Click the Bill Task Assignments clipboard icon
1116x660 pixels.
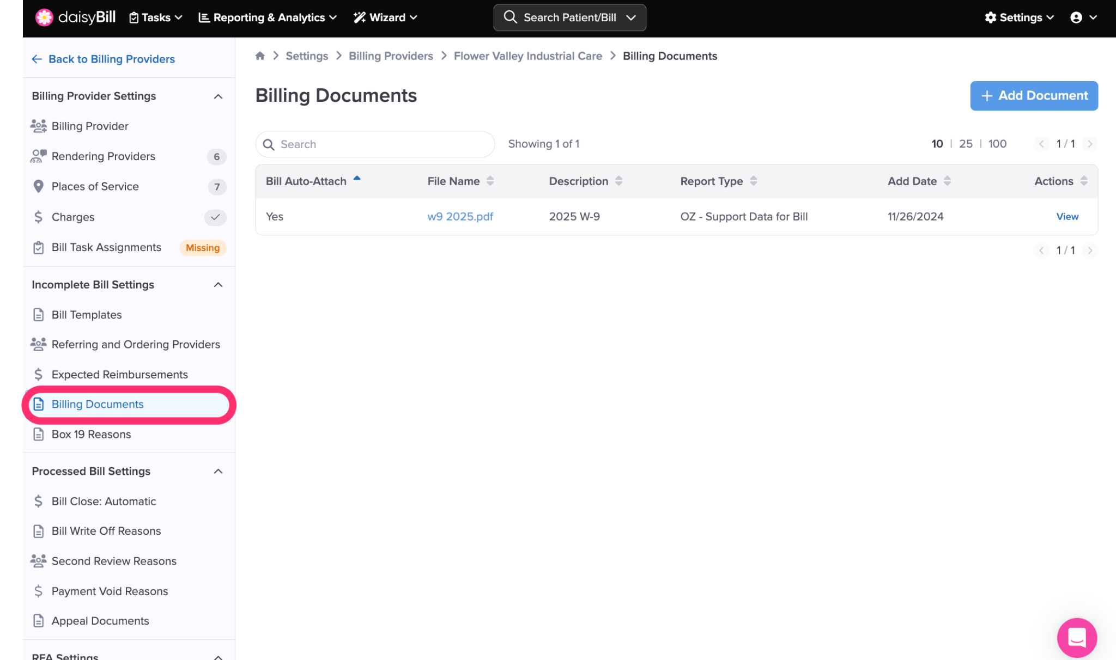tap(38, 248)
